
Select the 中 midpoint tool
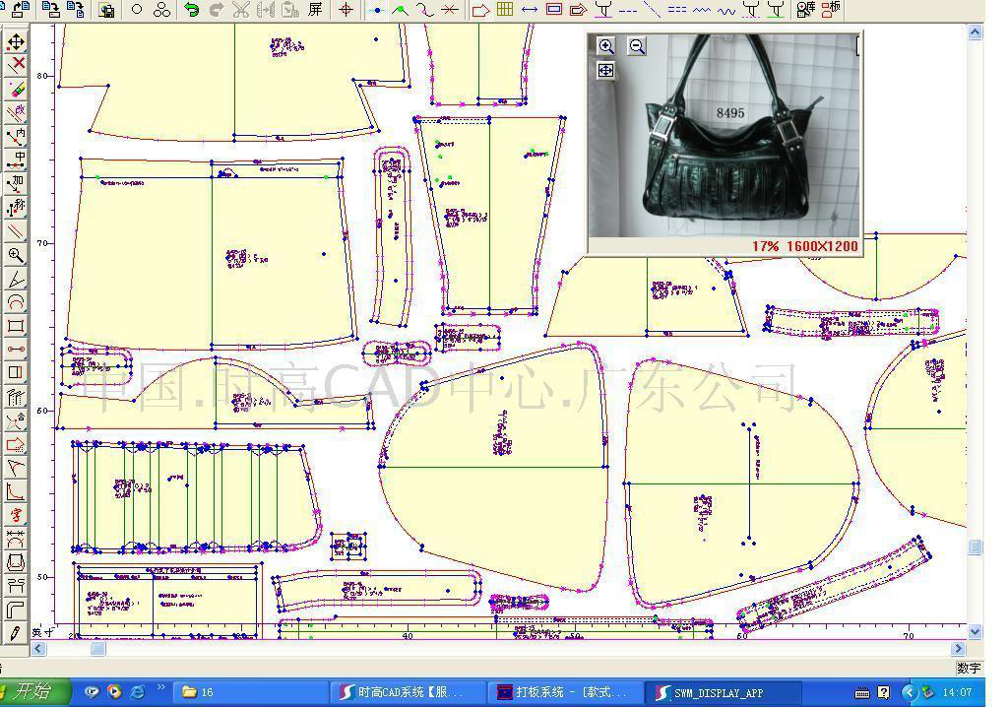pyautogui.click(x=16, y=161)
